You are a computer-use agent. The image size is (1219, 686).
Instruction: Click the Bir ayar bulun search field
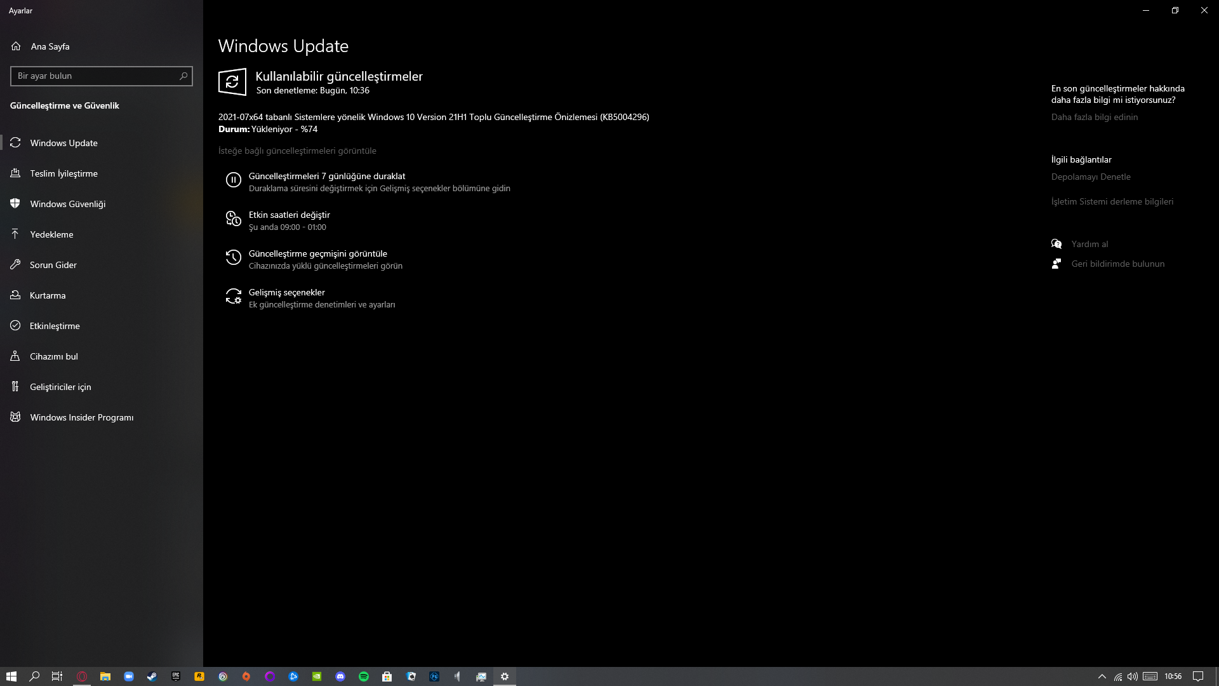95,76
